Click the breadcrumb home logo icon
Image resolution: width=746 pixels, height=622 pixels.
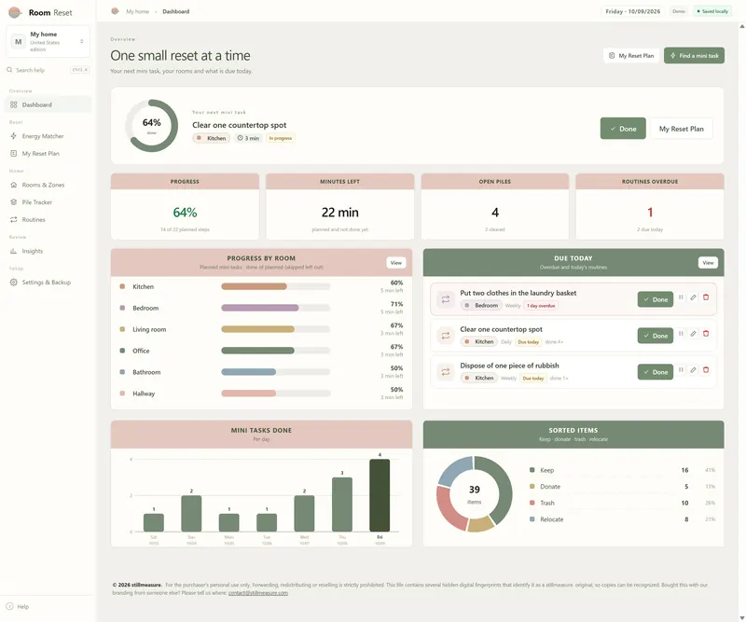coord(115,11)
